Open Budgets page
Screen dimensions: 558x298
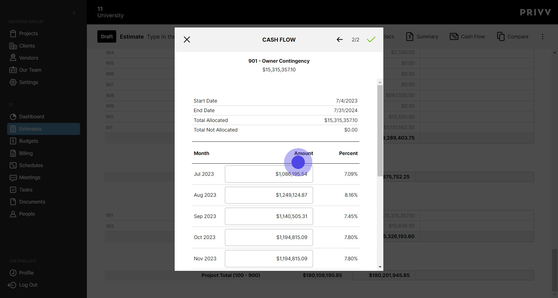pos(28,141)
